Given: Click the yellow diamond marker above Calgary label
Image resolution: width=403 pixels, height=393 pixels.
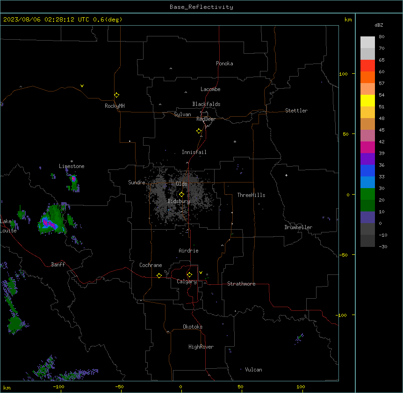Looking at the screenshot, I should click(x=189, y=275).
